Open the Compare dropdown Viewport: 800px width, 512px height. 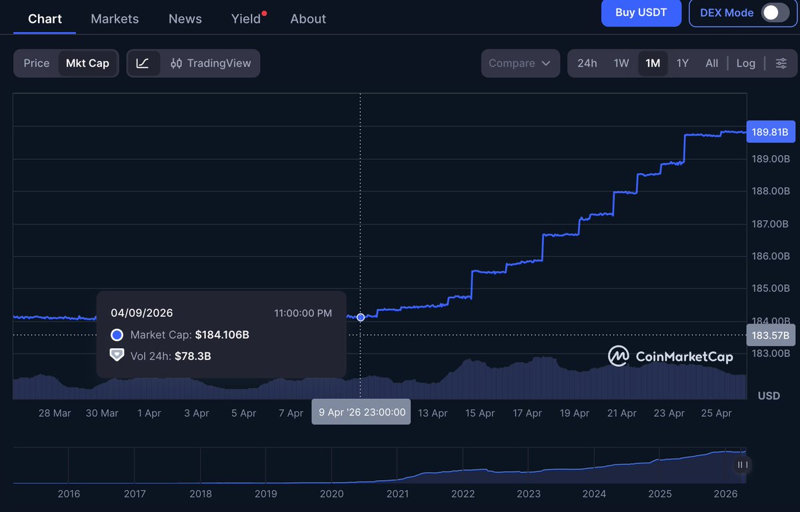[521, 63]
